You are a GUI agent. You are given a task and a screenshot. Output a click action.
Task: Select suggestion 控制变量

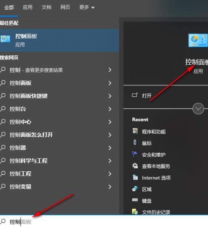click(20, 187)
